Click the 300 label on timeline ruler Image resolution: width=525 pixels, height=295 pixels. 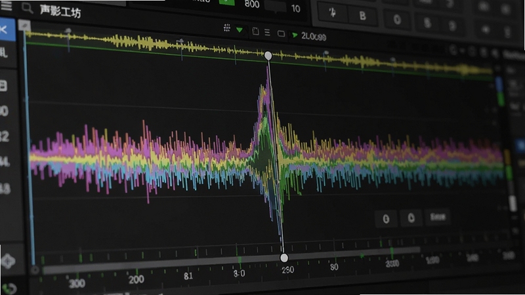point(77,284)
